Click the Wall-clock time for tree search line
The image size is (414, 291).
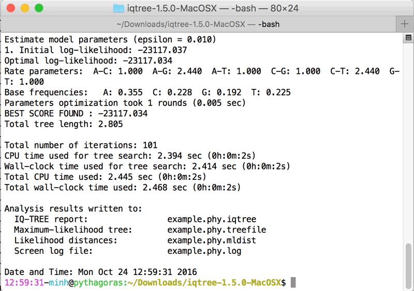[147, 166]
